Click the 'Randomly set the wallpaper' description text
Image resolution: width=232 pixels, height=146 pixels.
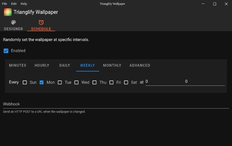(46, 40)
